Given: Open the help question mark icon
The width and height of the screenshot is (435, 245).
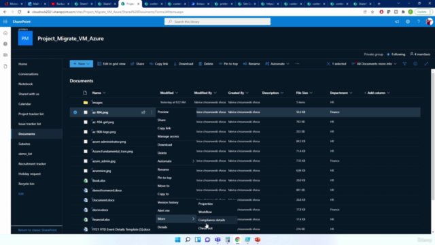Looking at the screenshot, I should 419,22.
